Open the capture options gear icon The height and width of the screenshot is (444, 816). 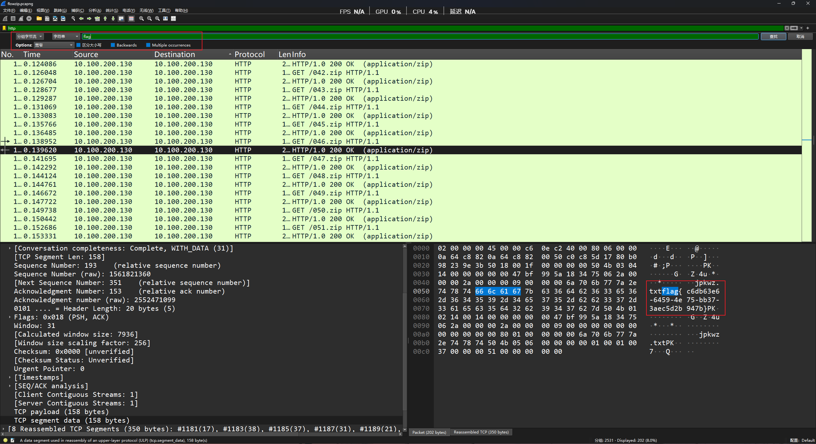tap(29, 18)
